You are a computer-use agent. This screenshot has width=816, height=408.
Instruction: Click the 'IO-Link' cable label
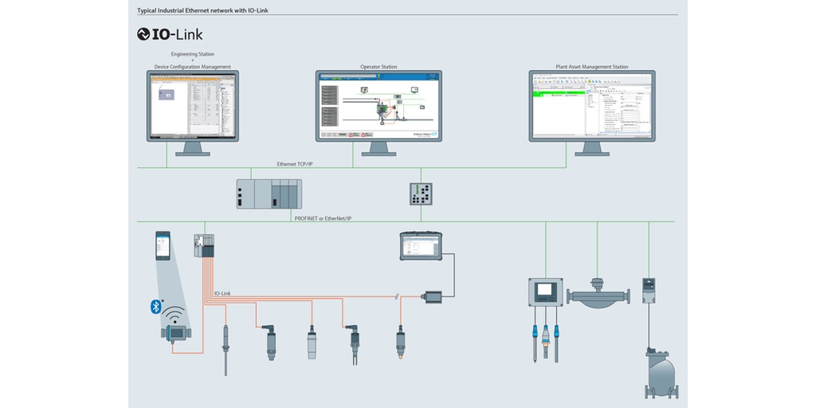(x=222, y=293)
